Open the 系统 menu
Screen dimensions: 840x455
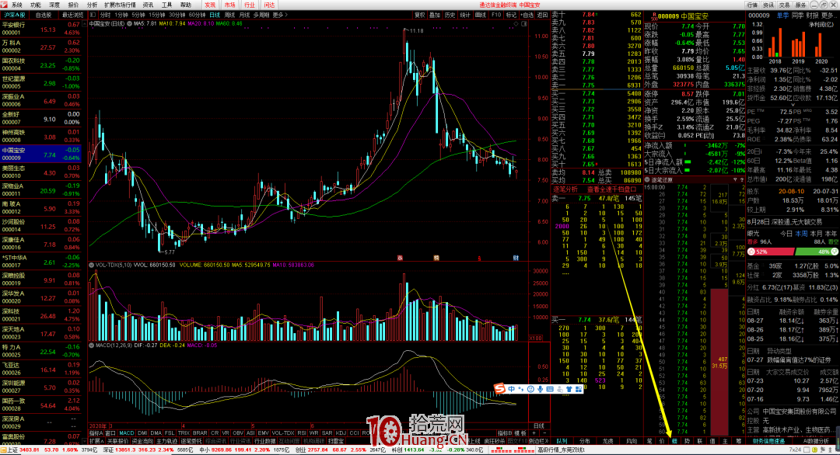click(x=17, y=5)
